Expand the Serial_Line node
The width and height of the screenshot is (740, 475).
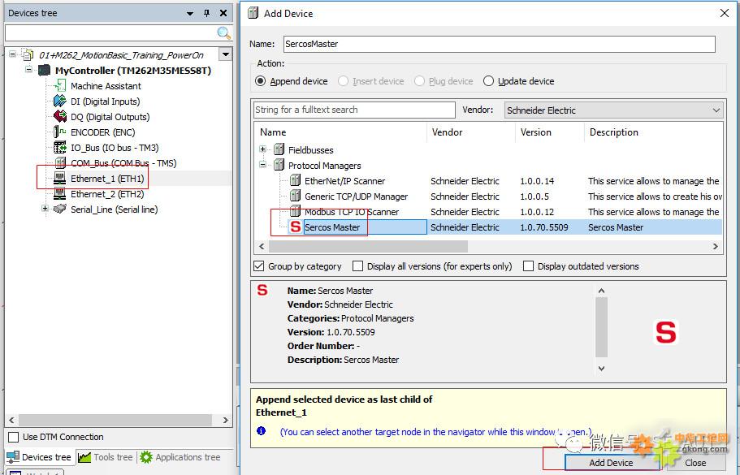[45, 209]
